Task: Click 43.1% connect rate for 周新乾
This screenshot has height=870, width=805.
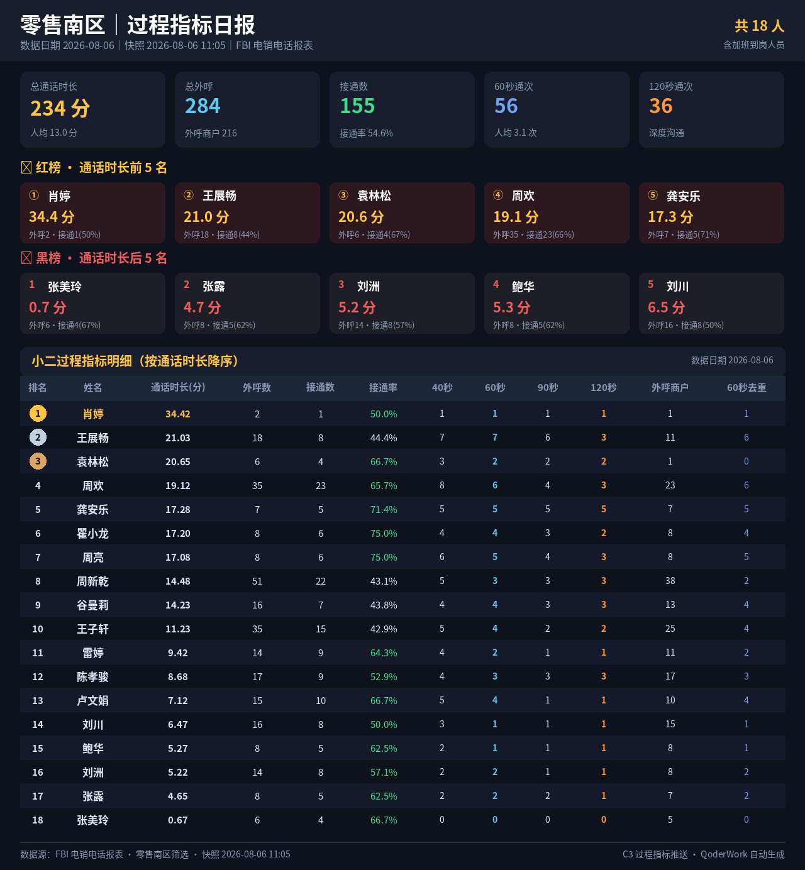Action: [384, 581]
